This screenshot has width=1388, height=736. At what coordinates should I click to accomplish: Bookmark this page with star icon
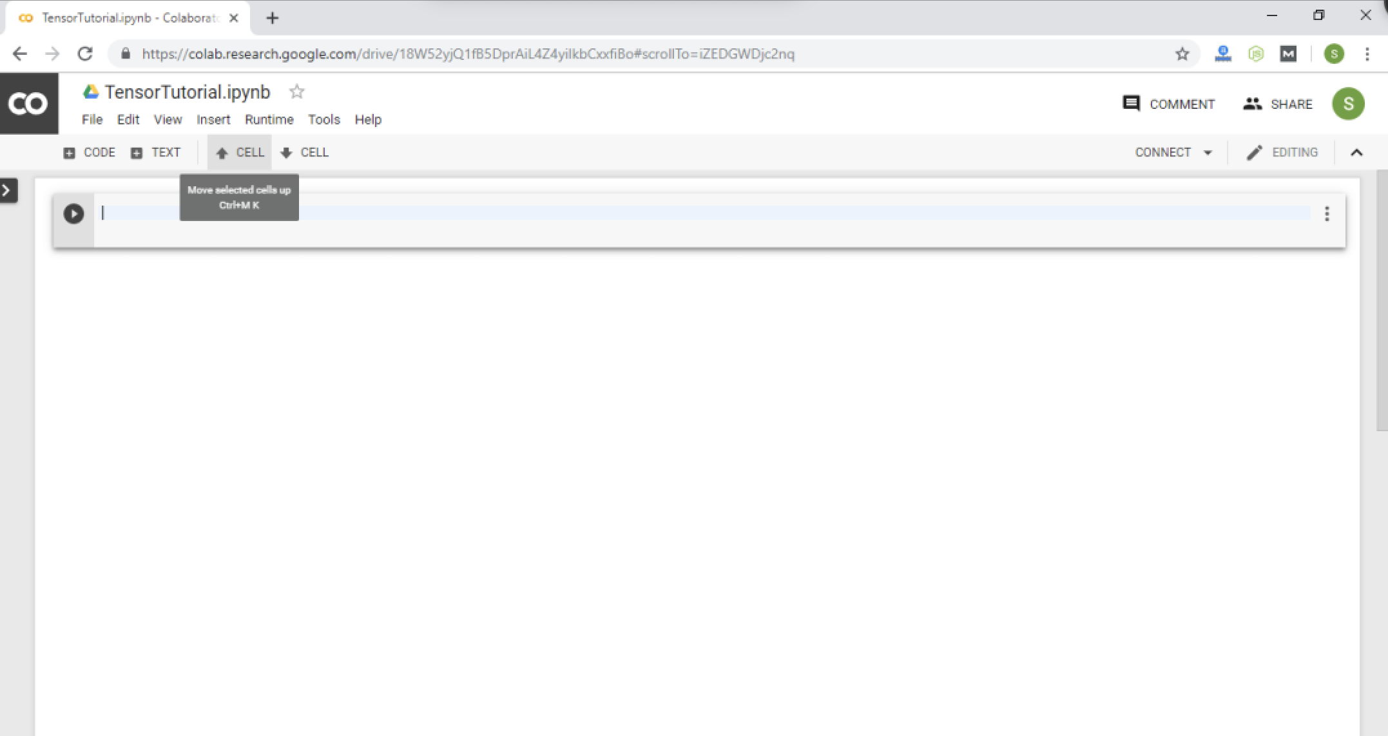pos(1182,54)
